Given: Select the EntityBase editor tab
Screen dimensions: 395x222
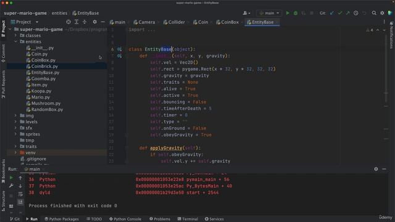Looking at the screenshot, I should click(x=262, y=22).
